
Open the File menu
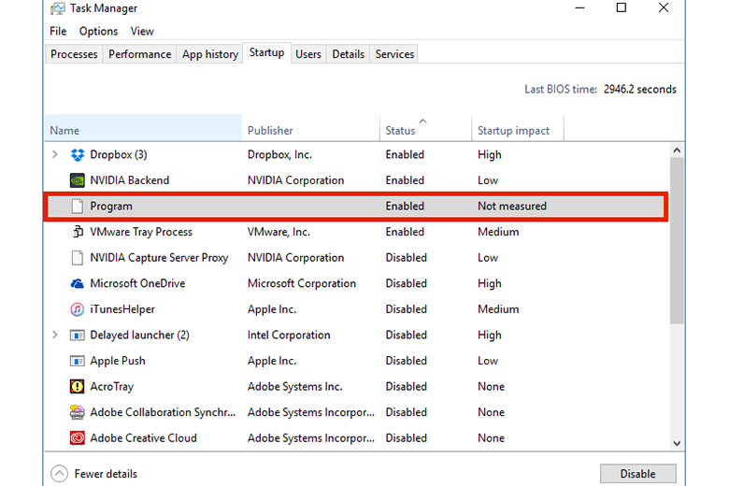[x=58, y=31]
